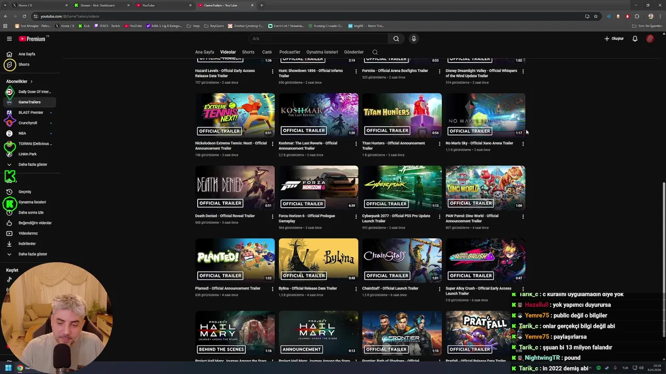This screenshot has width=666, height=374.
Task: Open the YouTube bookmark in bookmarks bar
Action: tap(133, 26)
